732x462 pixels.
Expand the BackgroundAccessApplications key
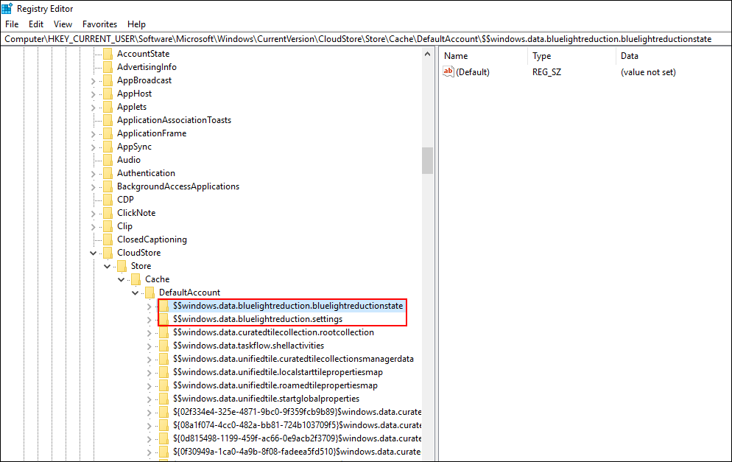coord(94,186)
